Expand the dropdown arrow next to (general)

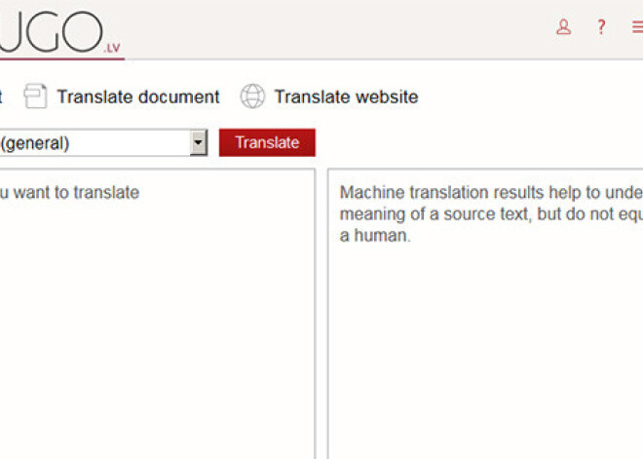pyautogui.click(x=199, y=143)
